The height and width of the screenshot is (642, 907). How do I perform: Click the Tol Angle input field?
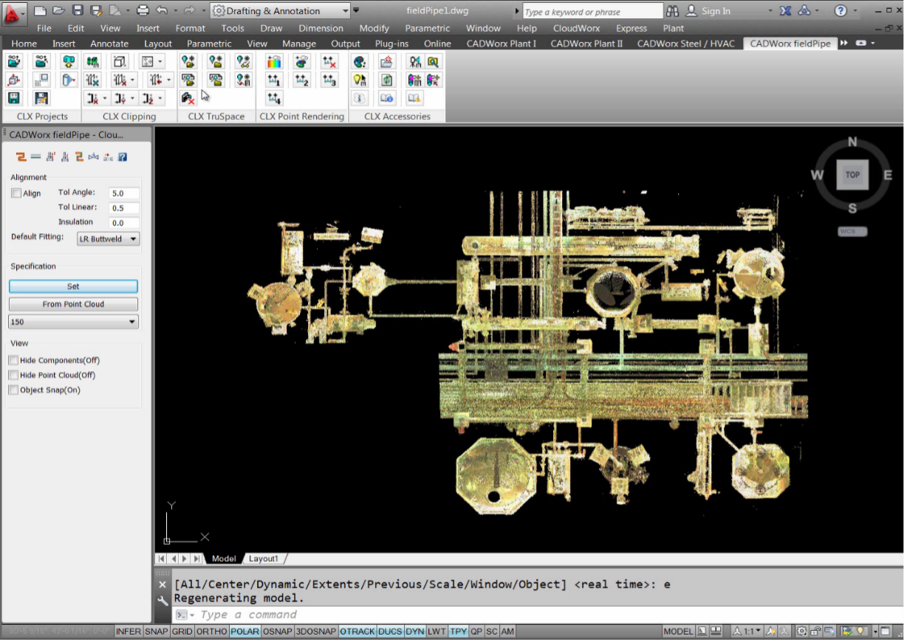tap(124, 193)
